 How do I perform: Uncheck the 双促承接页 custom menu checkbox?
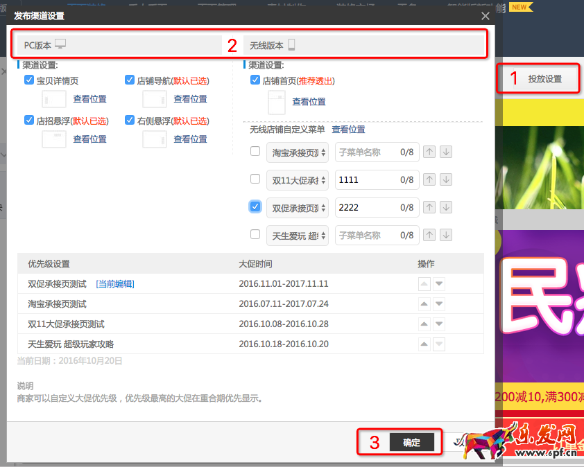tap(254, 207)
